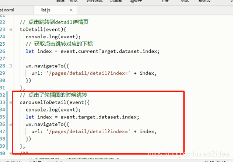Click 'console.log(event);' on line 24
Image resolution: width=233 pixels, height=162 pixels.
53,37
